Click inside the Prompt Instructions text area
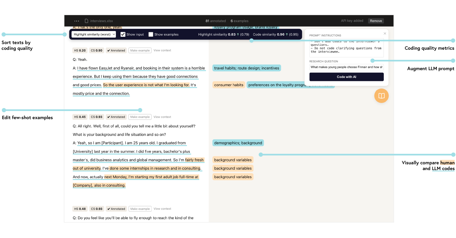456x238 pixels. click(x=346, y=48)
